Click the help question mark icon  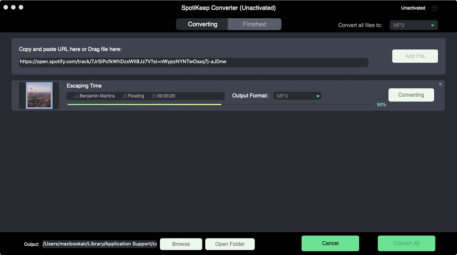coord(434,8)
